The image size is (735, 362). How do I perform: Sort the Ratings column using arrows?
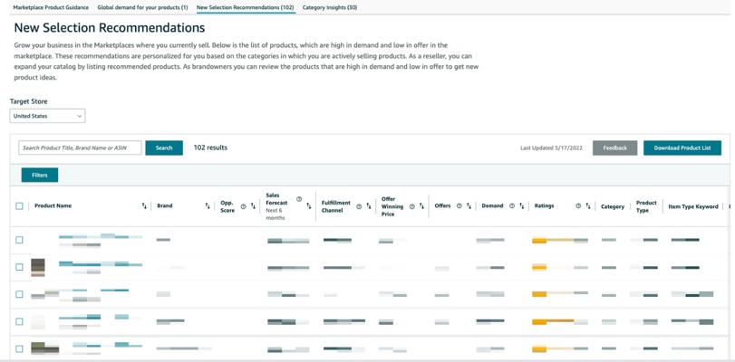pyautogui.click(x=588, y=206)
